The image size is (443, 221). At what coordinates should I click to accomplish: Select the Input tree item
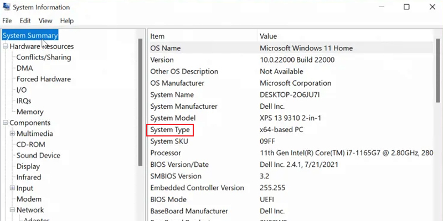25,188
